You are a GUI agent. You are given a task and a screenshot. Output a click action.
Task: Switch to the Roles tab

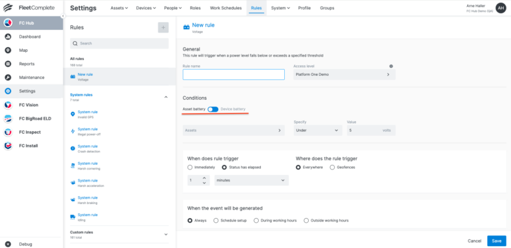pos(195,8)
